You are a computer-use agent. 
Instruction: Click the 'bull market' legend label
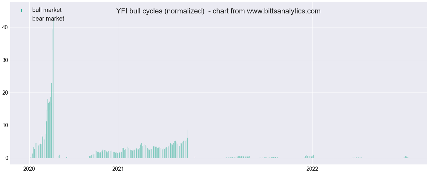click(47, 10)
